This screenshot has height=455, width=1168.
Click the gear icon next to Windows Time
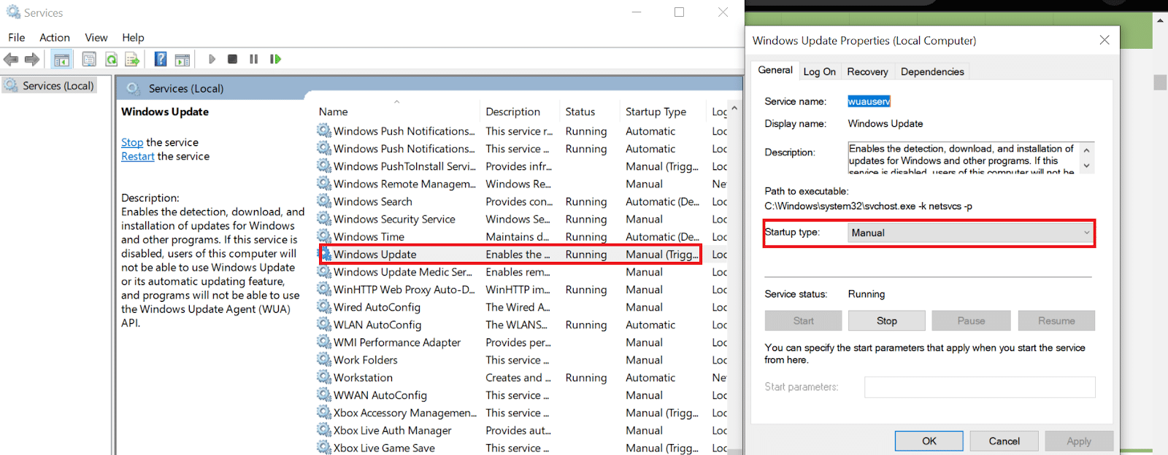tap(324, 236)
